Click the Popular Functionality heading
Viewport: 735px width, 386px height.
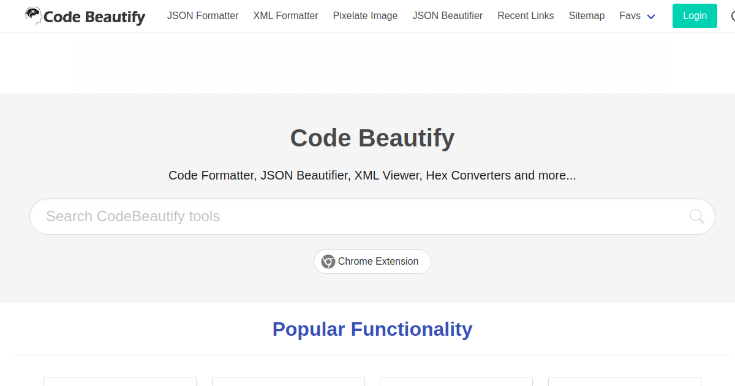coord(372,329)
